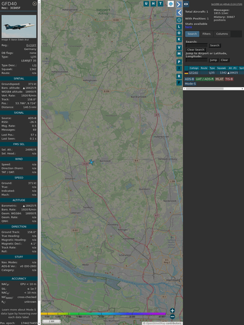244x325 pixels.
Task: Sort table by Squawk column header
Action: [221, 68]
